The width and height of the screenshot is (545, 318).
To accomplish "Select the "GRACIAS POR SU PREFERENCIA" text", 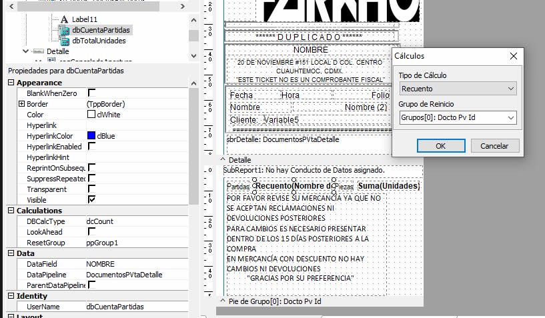I will pos(300,279).
